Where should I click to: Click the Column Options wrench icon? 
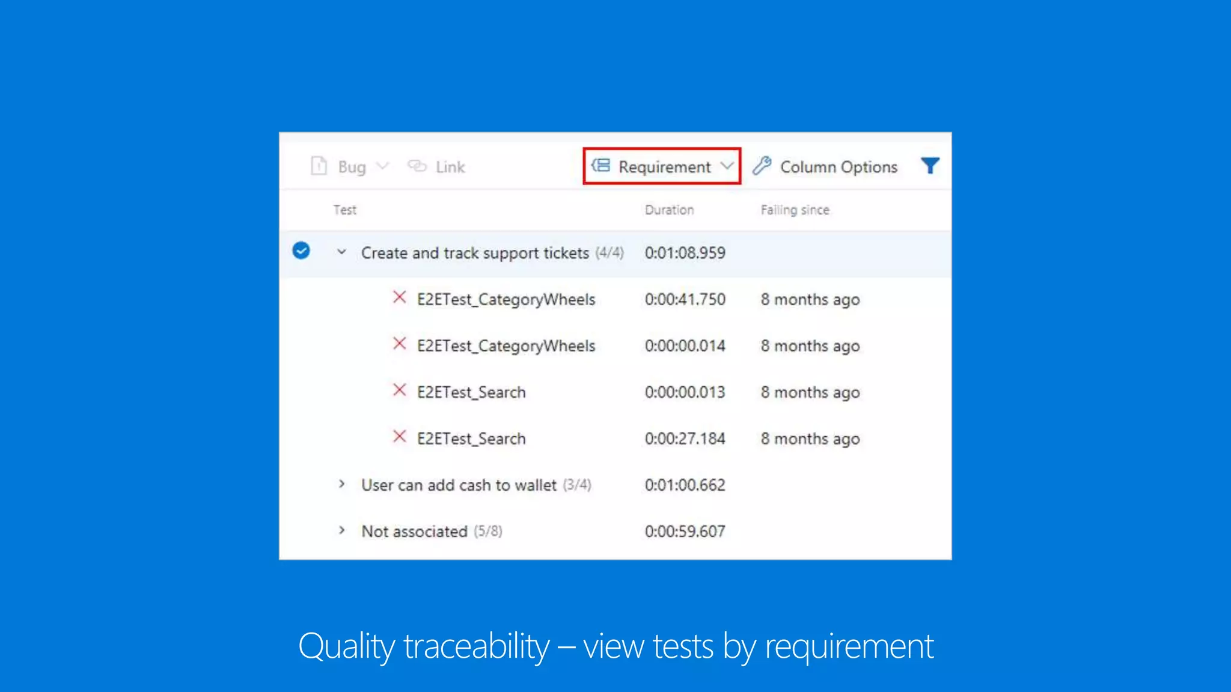pyautogui.click(x=762, y=165)
